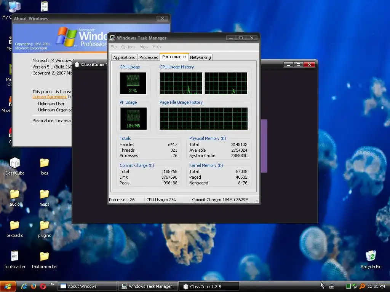Click the Task Manager resize grip corner
Image resolution: width=390 pixels, height=292 pixels.
[x=257, y=201]
